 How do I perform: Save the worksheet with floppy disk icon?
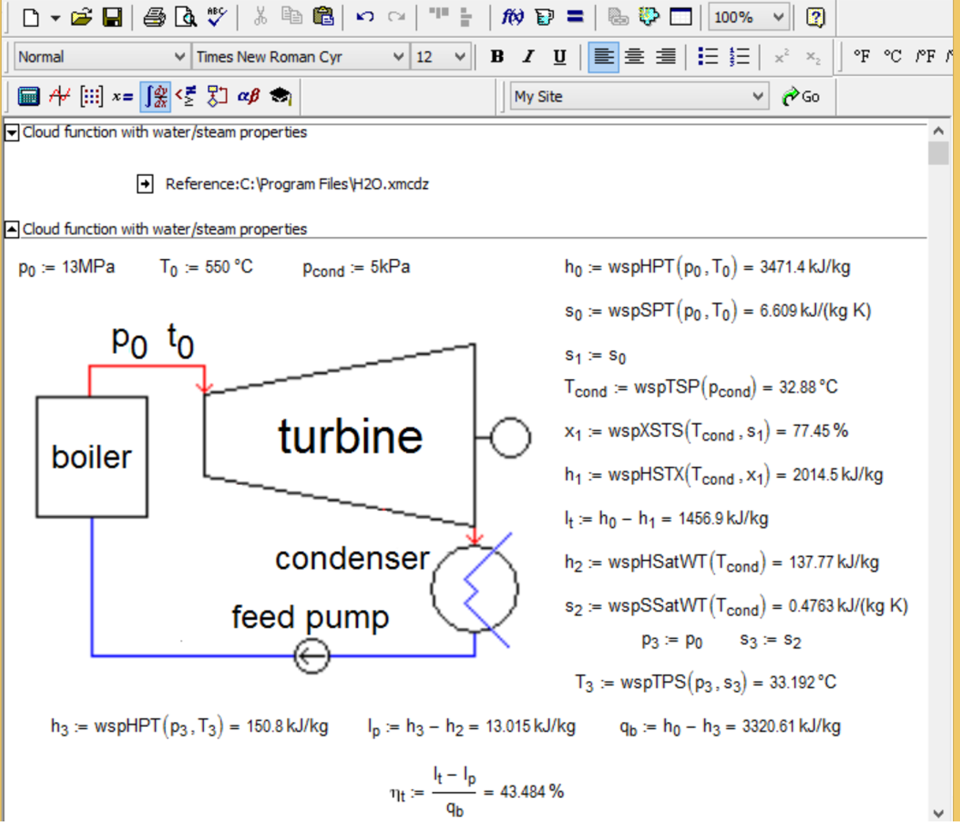point(112,17)
